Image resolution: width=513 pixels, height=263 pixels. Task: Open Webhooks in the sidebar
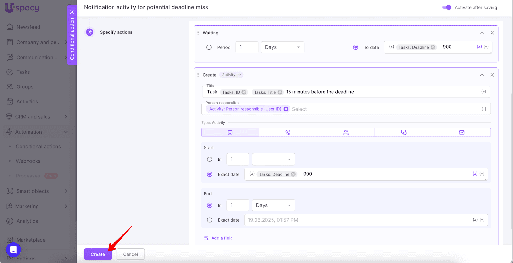tap(28, 161)
